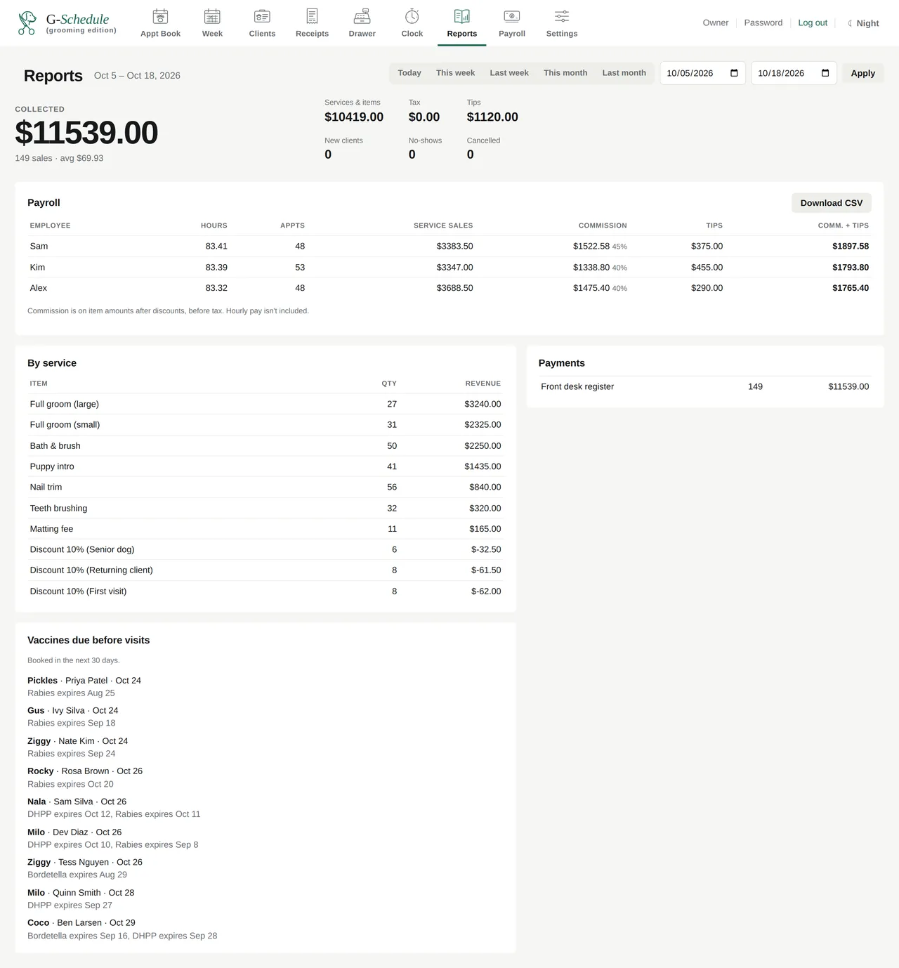
Task: Select the Bath & brush service row
Action: point(265,446)
